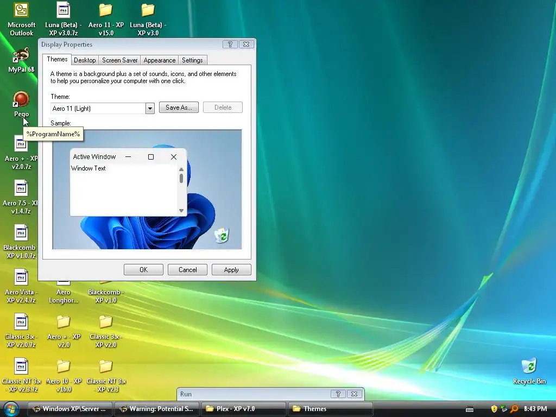Open the Themes folder taskbar button
The width and height of the screenshot is (556, 417).
(331, 409)
